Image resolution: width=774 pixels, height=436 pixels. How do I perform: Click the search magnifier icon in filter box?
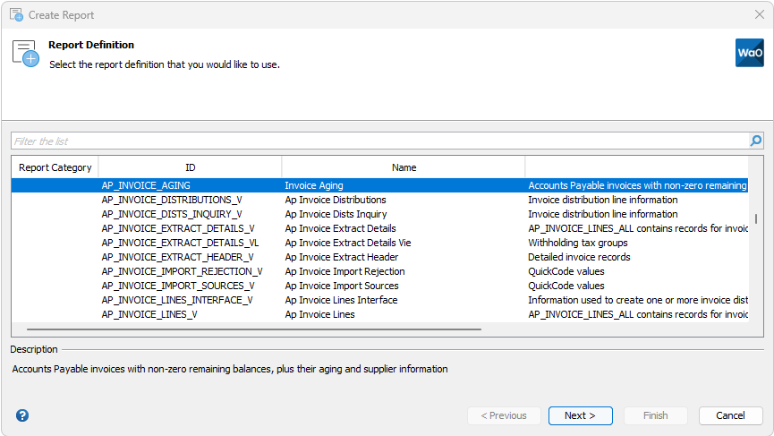pyautogui.click(x=756, y=141)
